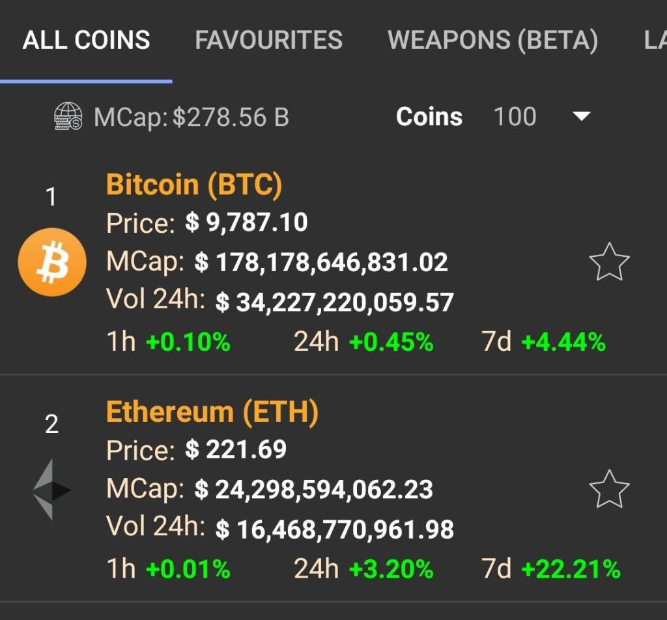
Task: Favourite Ethereum with the star
Action: (609, 489)
